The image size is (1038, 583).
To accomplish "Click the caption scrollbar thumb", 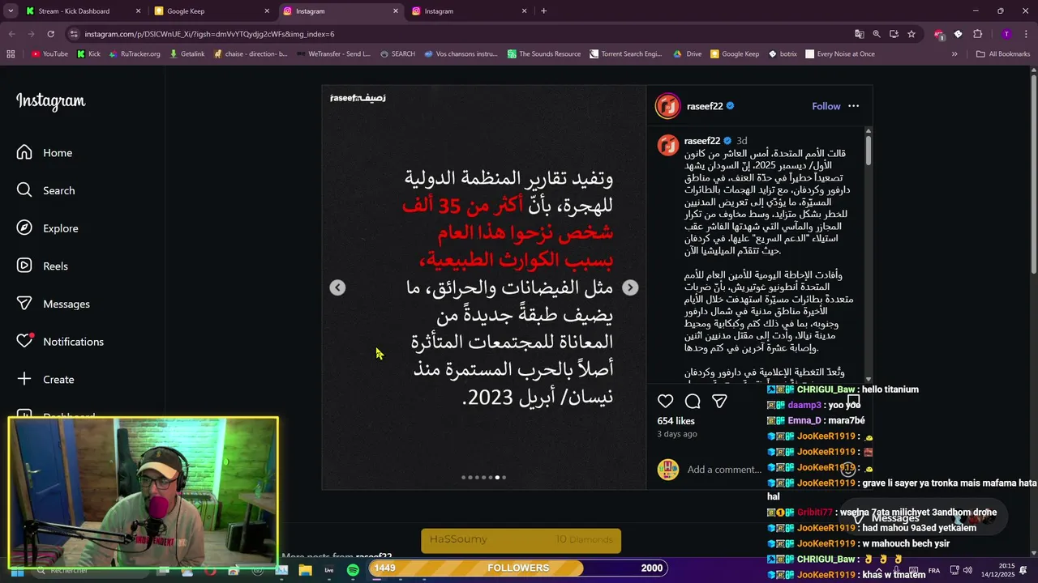I will pyautogui.click(x=868, y=151).
